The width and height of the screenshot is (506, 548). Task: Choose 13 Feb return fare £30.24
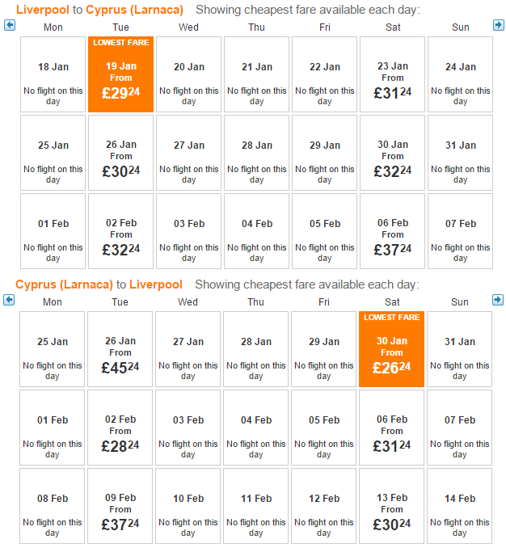pos(392,506)
